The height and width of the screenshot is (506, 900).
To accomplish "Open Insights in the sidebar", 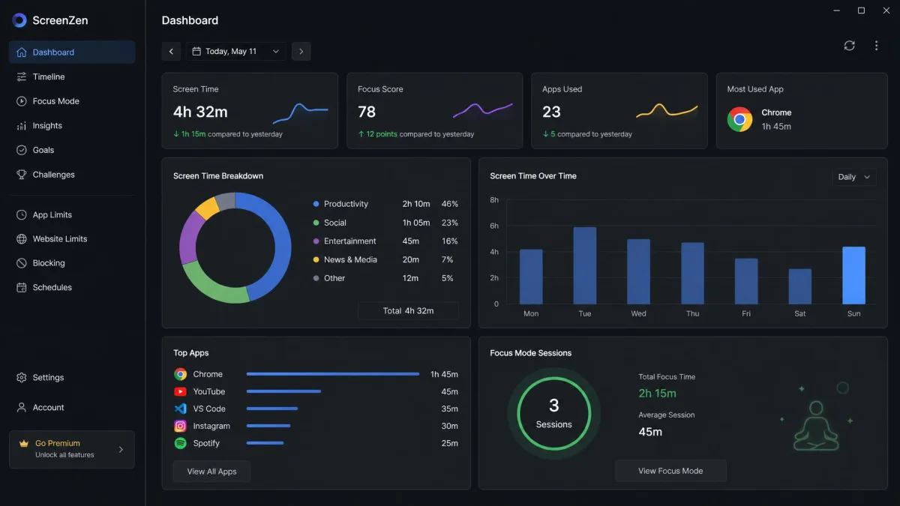I will pos(72,126).
